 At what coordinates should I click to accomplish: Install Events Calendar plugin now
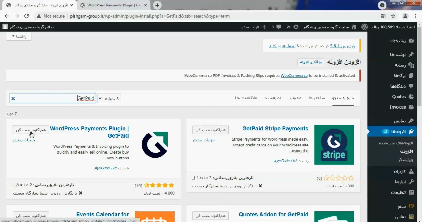(31, 216)
